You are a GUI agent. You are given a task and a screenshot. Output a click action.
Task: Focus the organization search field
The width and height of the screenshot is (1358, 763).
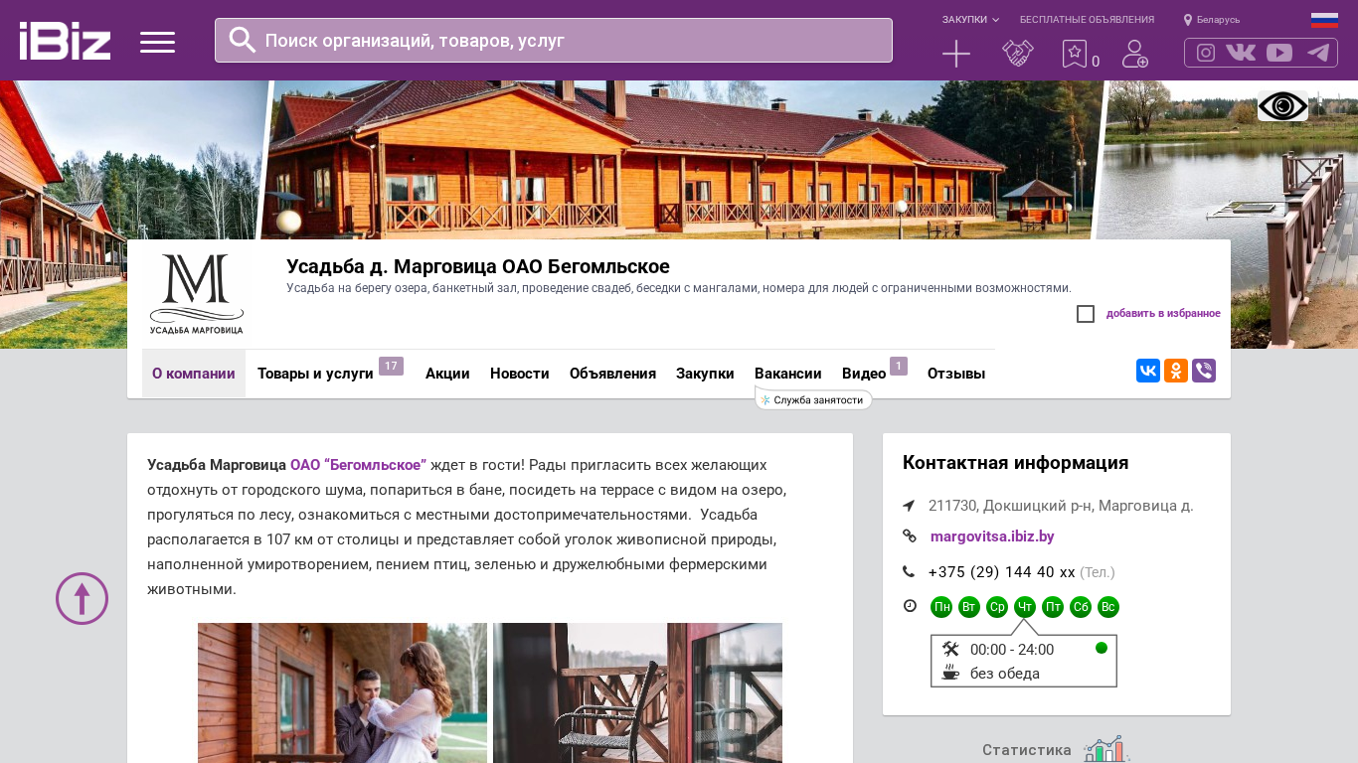click(x=554, y=41)
